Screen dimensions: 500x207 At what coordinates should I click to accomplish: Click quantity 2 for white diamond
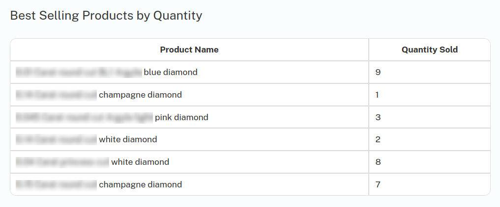tap(378, 140)
